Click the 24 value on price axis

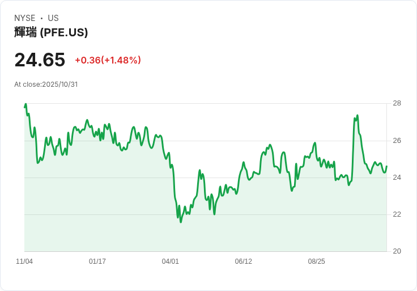pos(397,178)
